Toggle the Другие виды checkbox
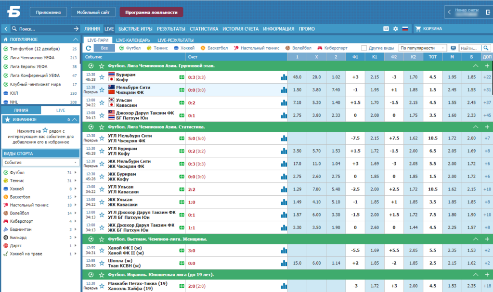Screen dimensions: 493x292 click(x=364, y=48)
